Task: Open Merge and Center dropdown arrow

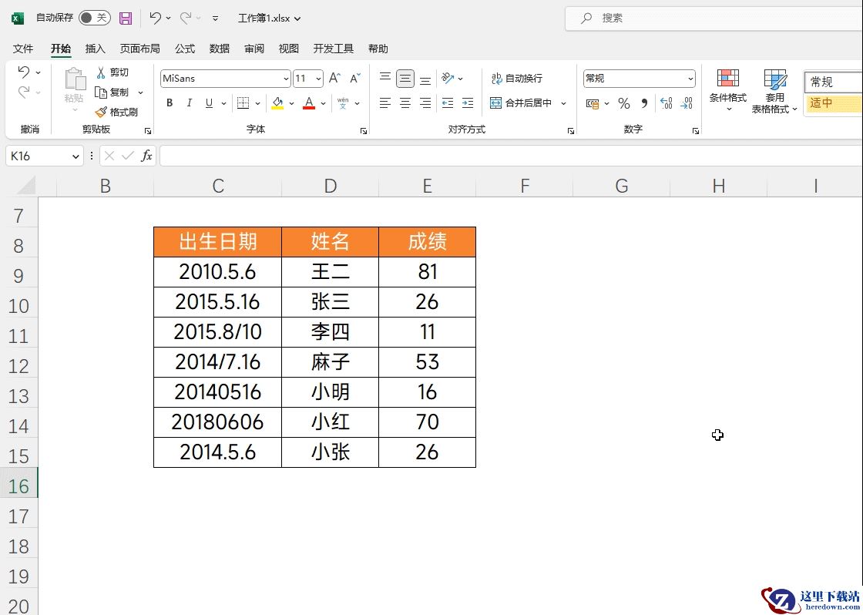Action: (x=563, y=103)
